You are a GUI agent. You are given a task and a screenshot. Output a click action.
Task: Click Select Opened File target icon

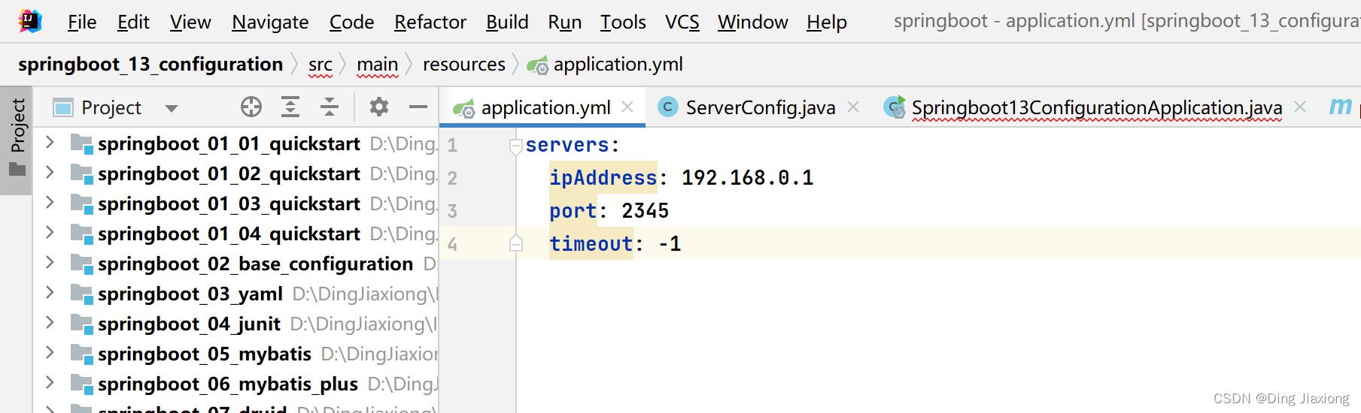click(x=251, y=107)
